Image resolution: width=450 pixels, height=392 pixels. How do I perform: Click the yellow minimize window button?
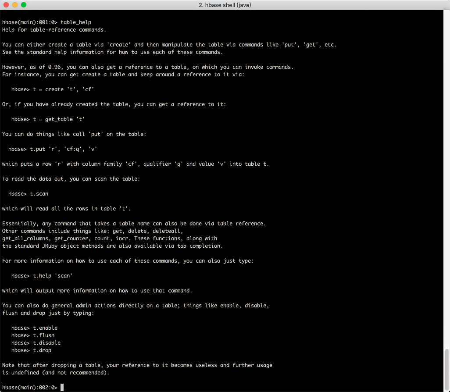[x=15, y=5]
